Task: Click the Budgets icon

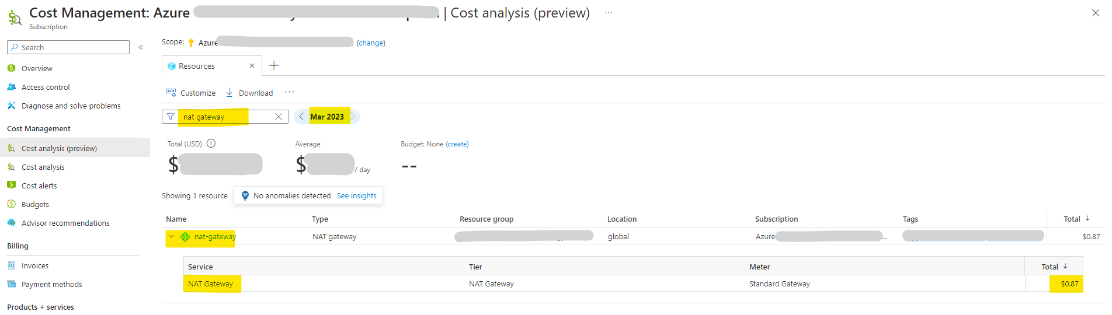Action: coord(11,204)
